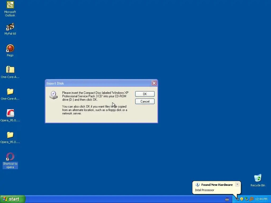The width and height of the screenshot is (271, 203).
Task: Select the One-Core-A folder icon
Action: pos(10,91)
